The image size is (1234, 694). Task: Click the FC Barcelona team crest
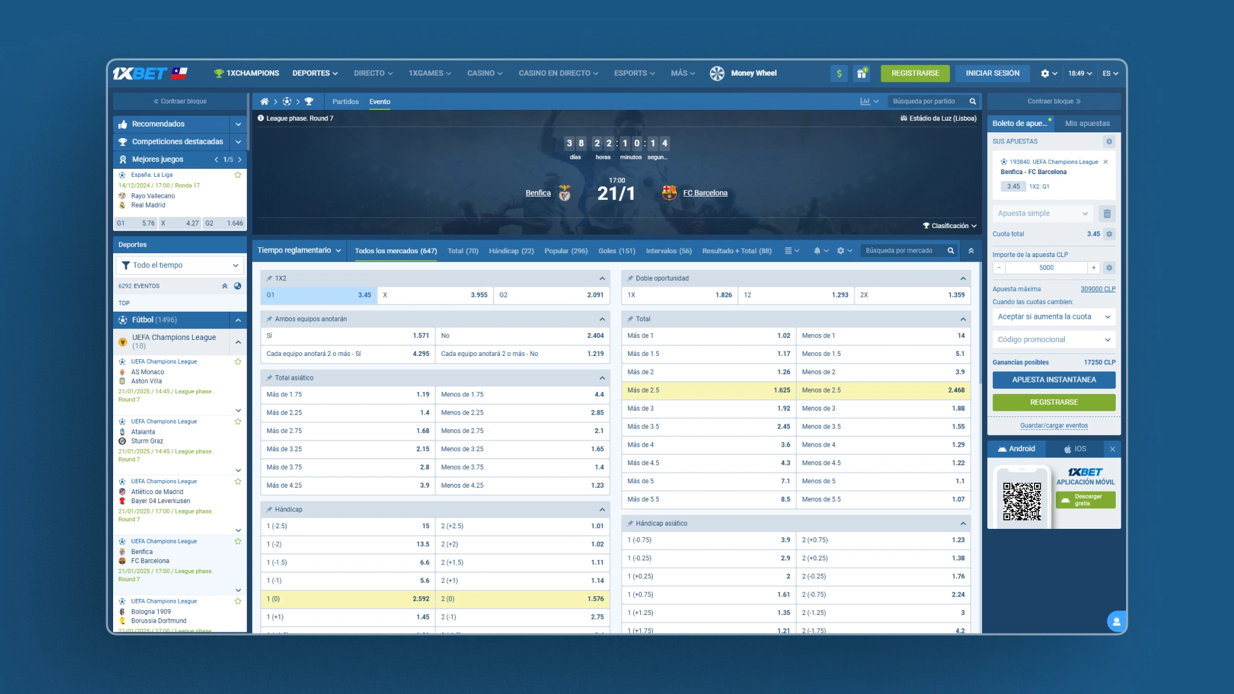(x=669, y=193)
